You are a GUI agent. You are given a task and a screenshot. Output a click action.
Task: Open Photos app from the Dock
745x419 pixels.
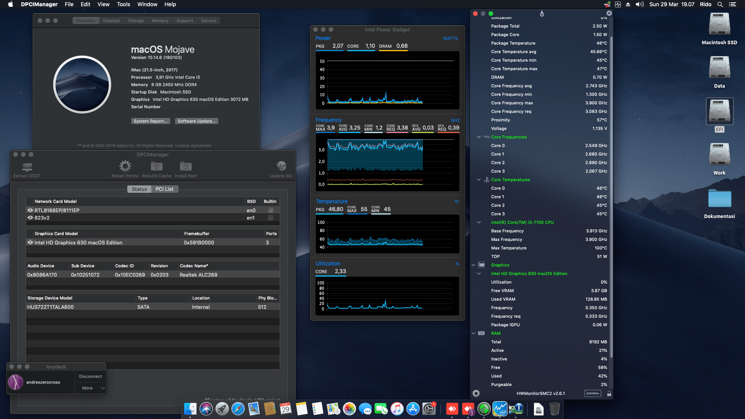tap(349, 409)
